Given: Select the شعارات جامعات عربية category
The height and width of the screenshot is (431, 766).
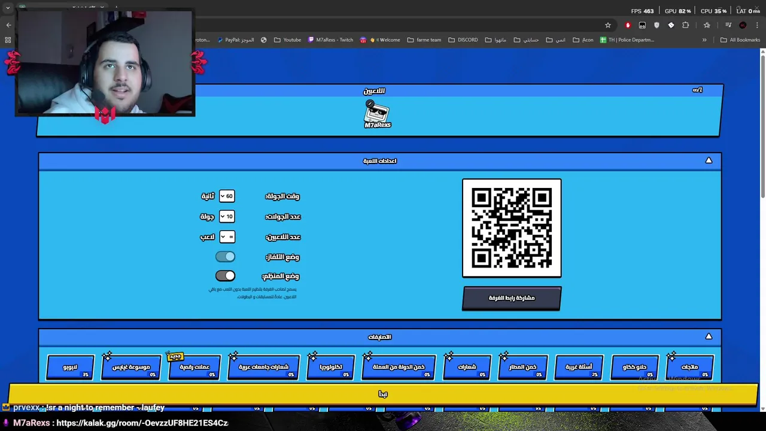Looking at the screenshot, I should (x=263, y=367).
